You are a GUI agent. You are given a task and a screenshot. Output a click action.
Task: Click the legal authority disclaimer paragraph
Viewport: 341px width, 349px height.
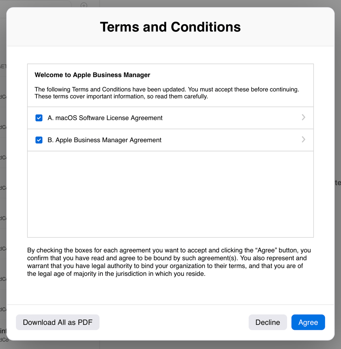click(169, 262)
